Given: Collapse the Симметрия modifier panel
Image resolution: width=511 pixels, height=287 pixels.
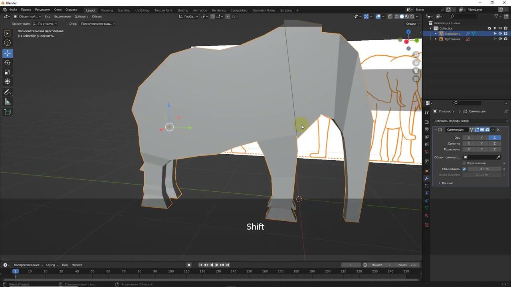Looking at the screenshot, I should pyautogui.click(x=436, y=130).
